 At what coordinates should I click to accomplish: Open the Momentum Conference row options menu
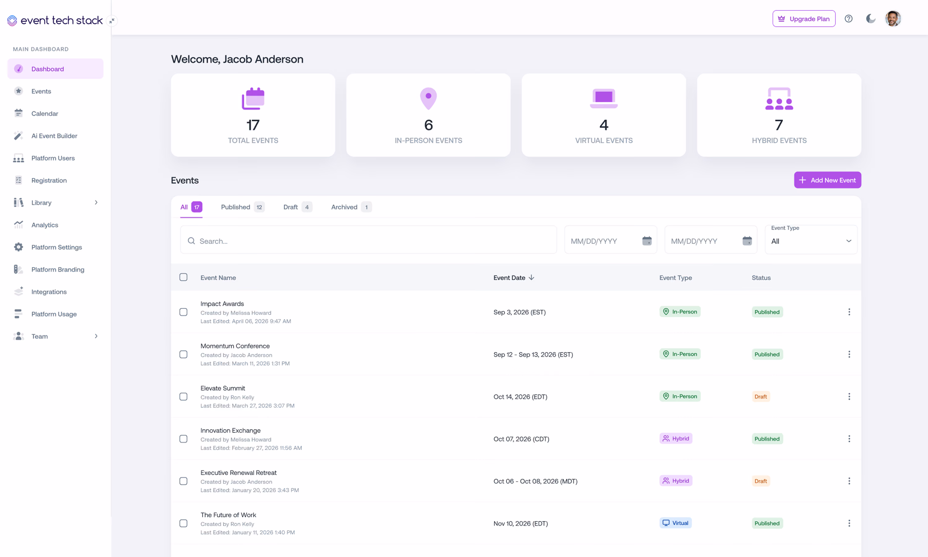(849, 354)
